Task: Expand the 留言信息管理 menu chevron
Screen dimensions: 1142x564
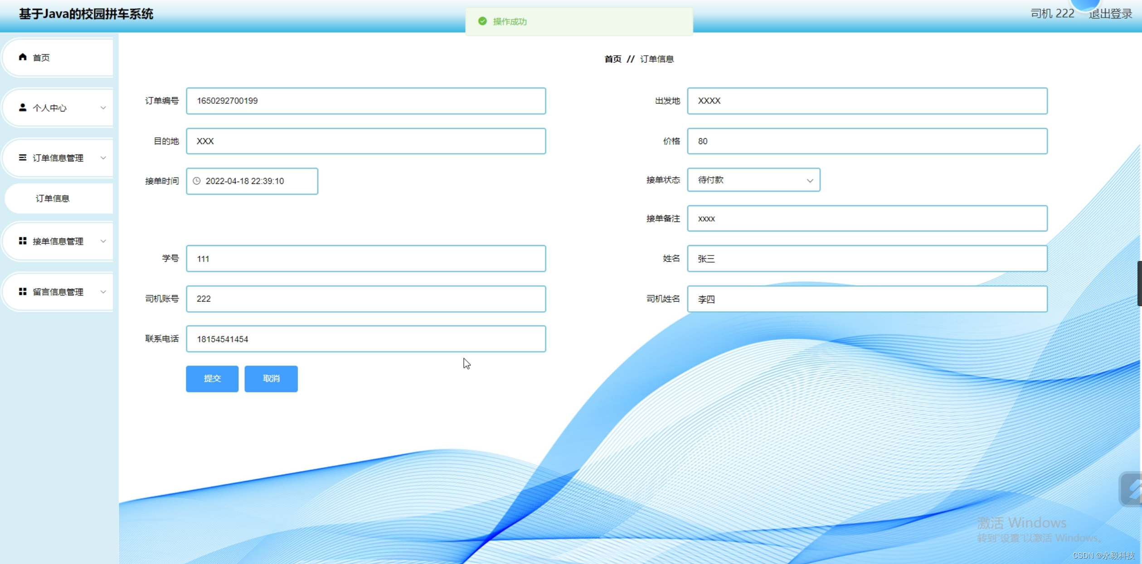Action: coord(103,292)
